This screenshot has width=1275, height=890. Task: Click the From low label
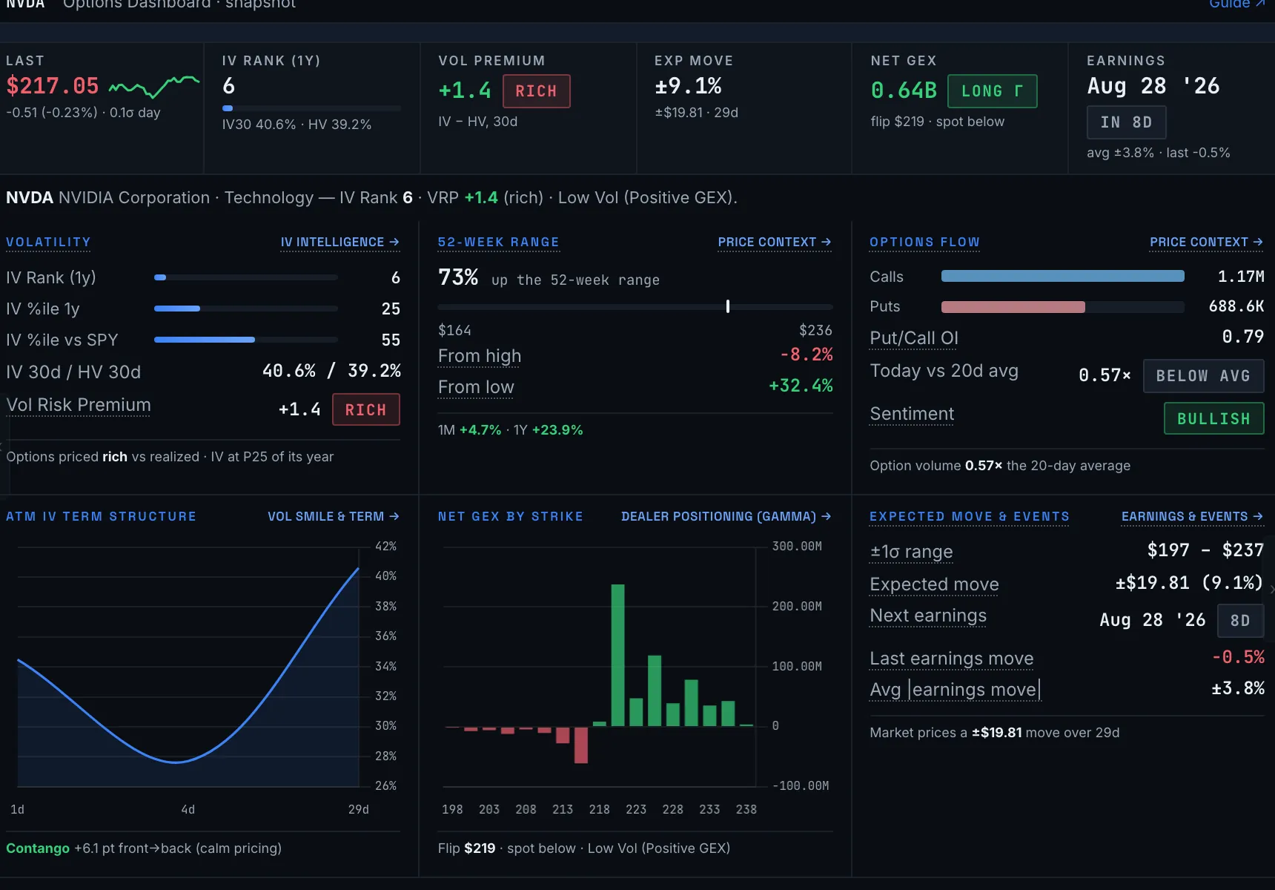click(x=476, y=387)
